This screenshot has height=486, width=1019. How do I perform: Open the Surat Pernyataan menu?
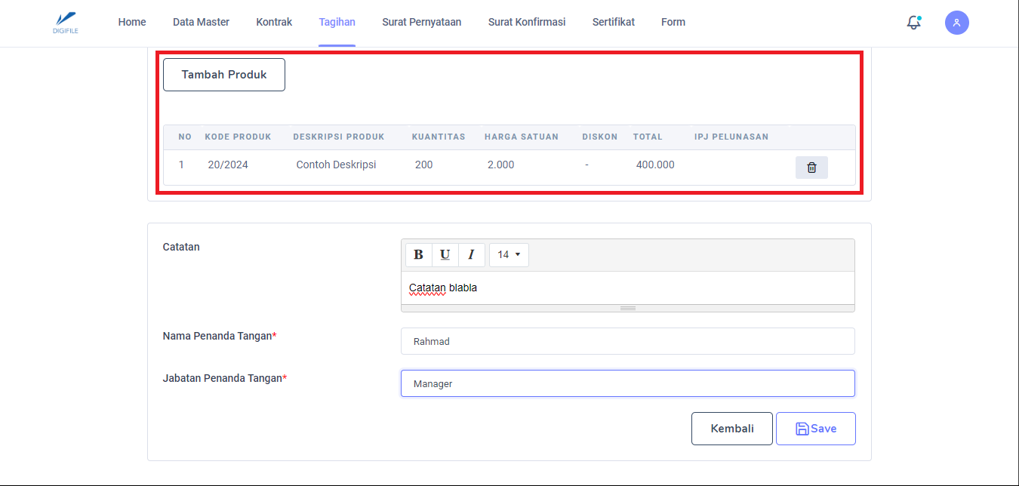(421, 22)
